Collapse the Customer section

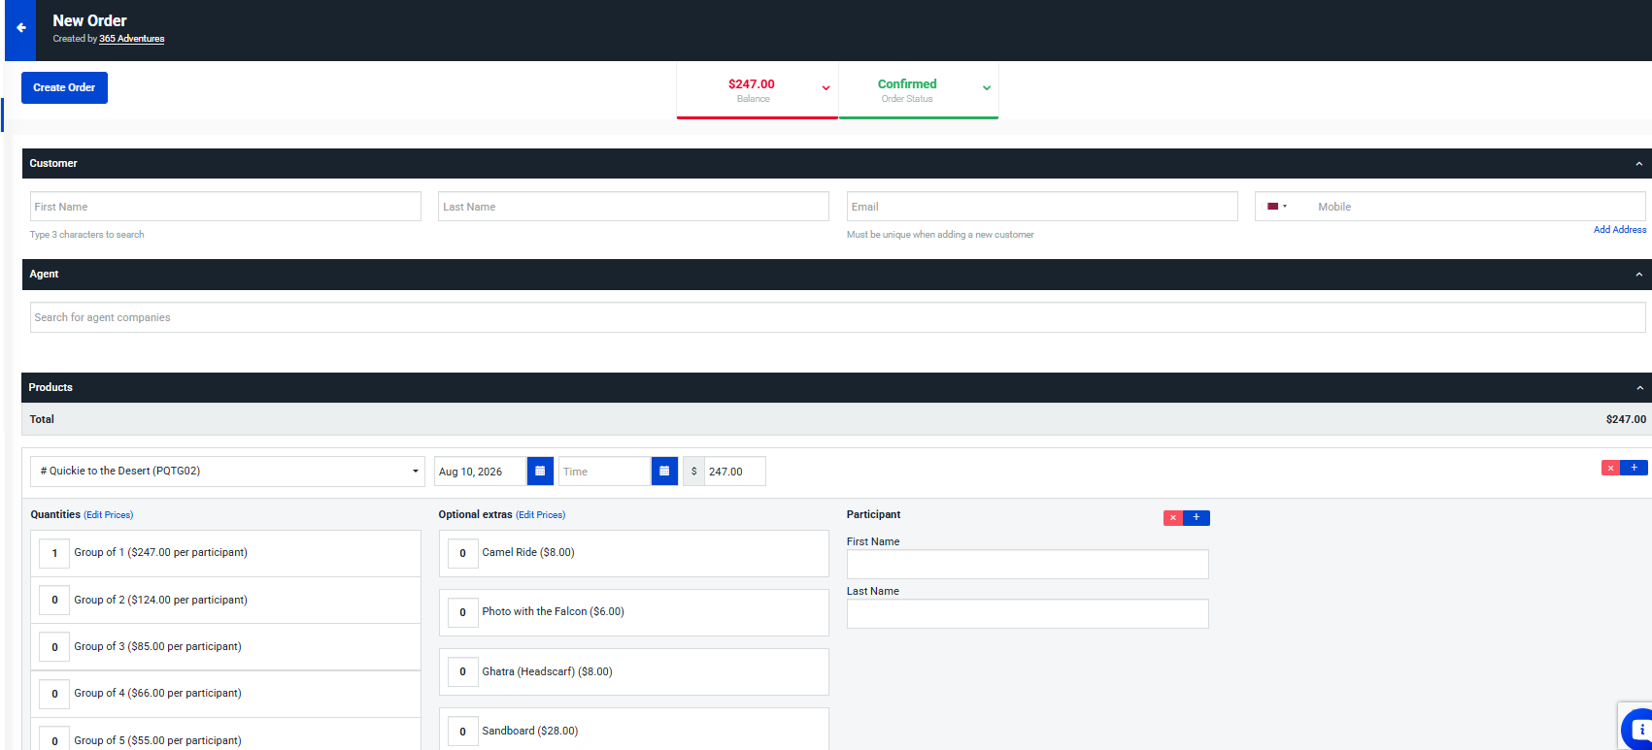click(1639, 164)
